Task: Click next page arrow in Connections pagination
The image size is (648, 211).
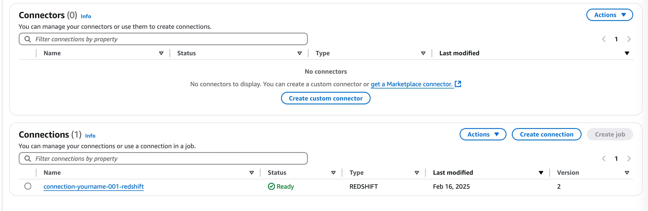Action: point(629,159)
